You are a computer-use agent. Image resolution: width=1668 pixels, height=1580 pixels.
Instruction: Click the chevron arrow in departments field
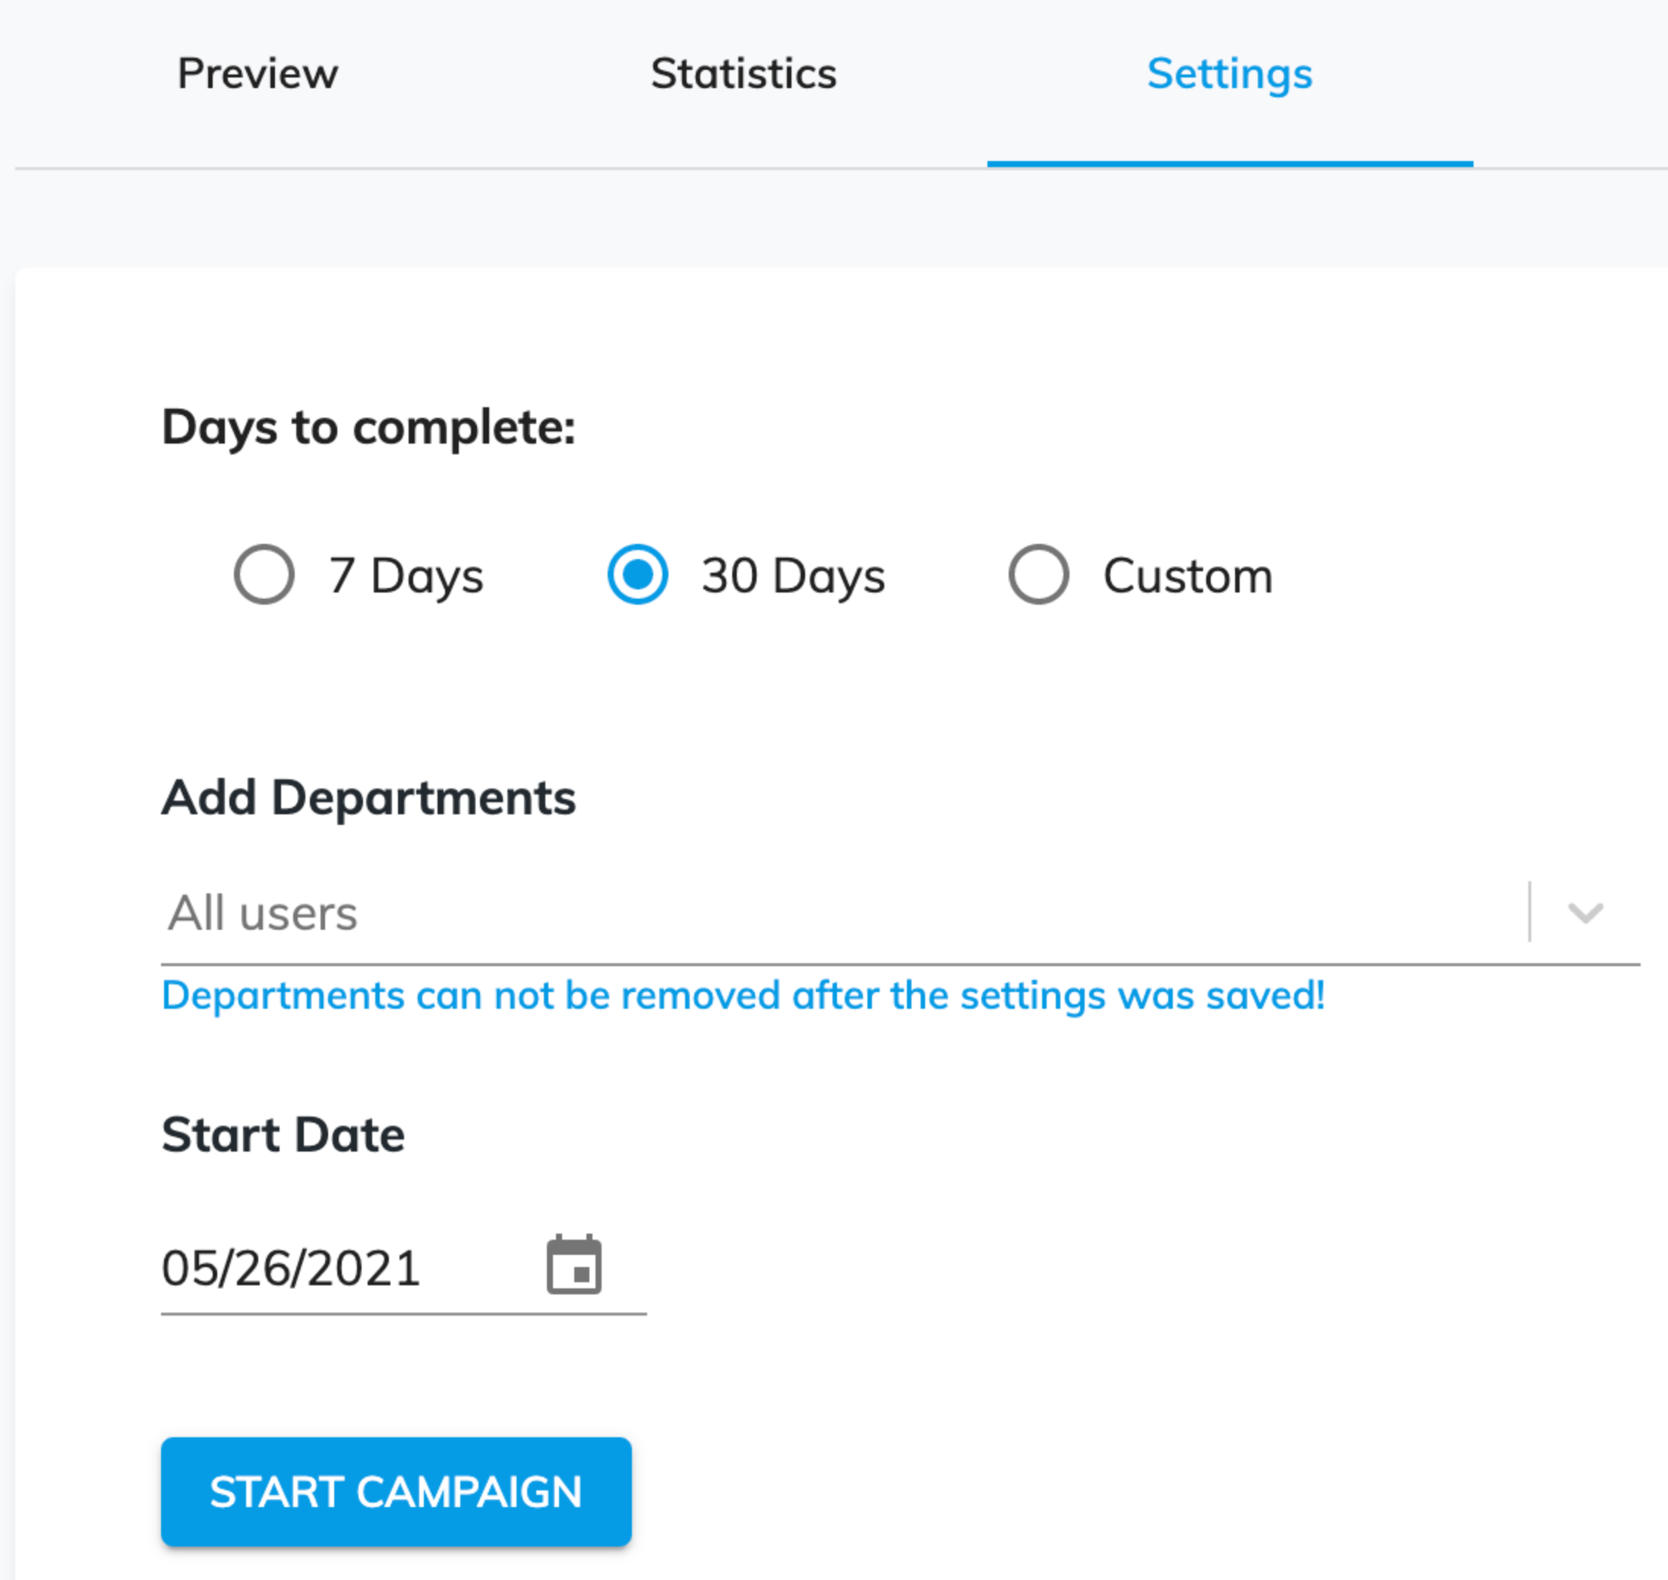pos(1584,912)
